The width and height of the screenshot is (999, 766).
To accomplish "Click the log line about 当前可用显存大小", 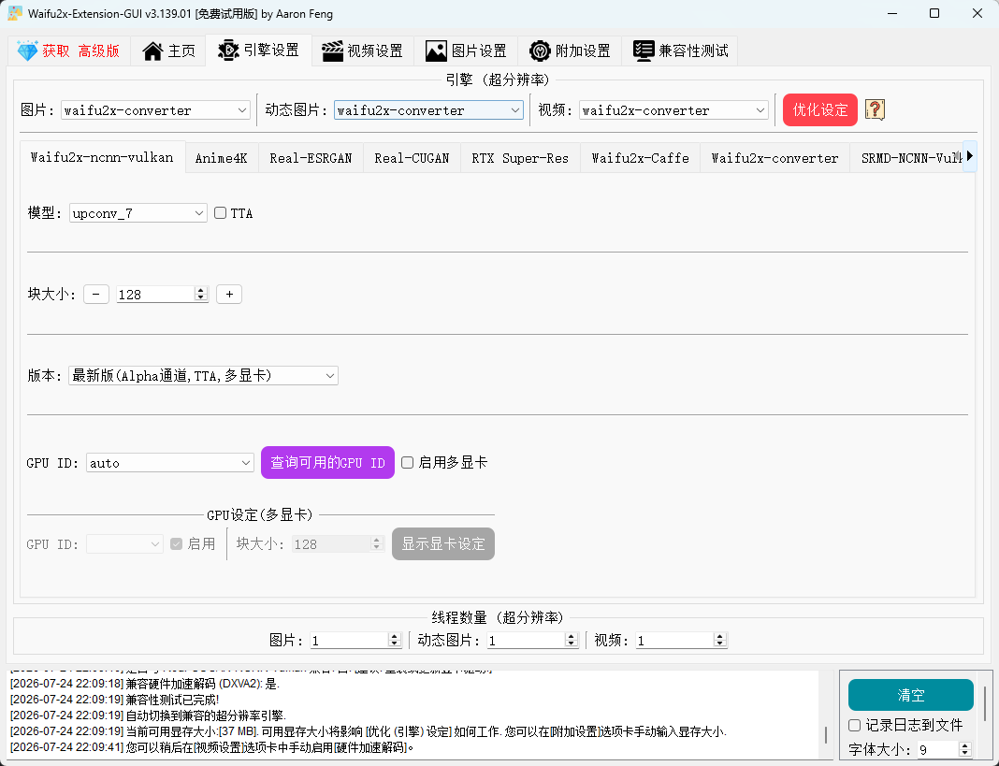I will (x=369, y=731).
